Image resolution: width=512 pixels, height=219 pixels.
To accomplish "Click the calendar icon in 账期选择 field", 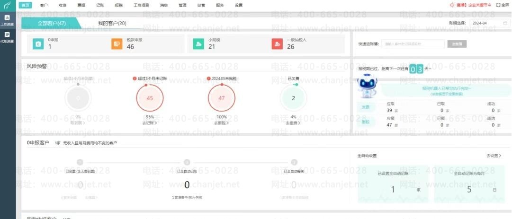I will (x=505, y=23).
